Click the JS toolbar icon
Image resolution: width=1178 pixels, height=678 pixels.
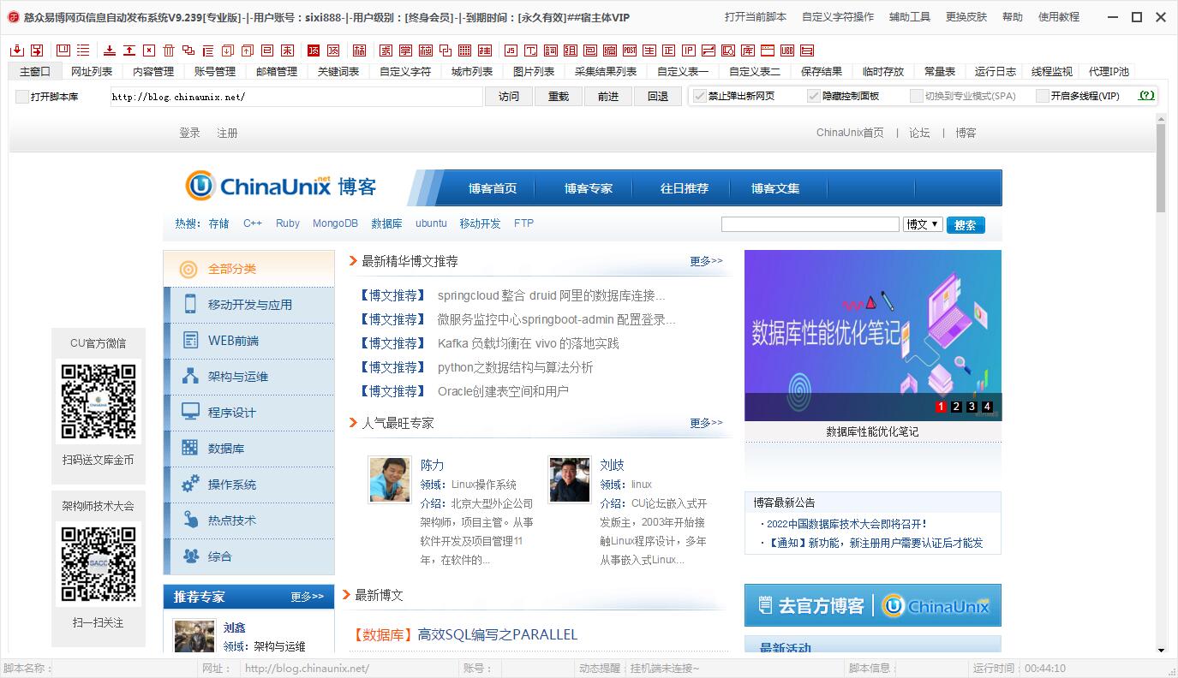(511, 51)
